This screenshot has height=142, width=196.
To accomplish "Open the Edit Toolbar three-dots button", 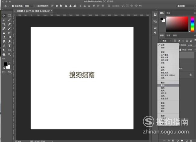I will coord(4,59).
